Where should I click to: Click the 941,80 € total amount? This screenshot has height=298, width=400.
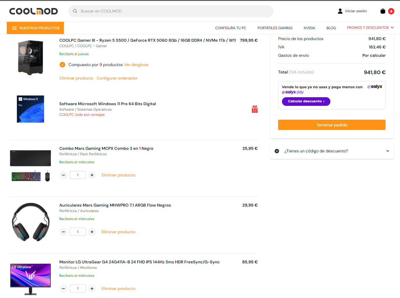coord(375,72)
